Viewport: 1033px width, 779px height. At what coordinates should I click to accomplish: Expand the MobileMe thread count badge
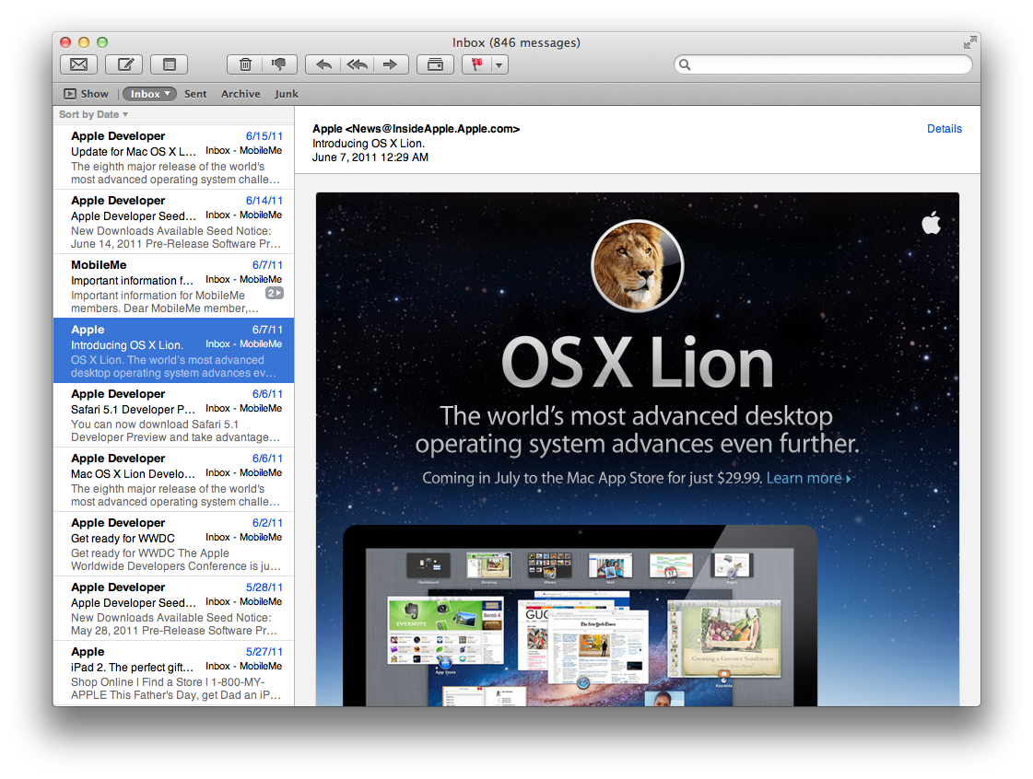point(274,293)
